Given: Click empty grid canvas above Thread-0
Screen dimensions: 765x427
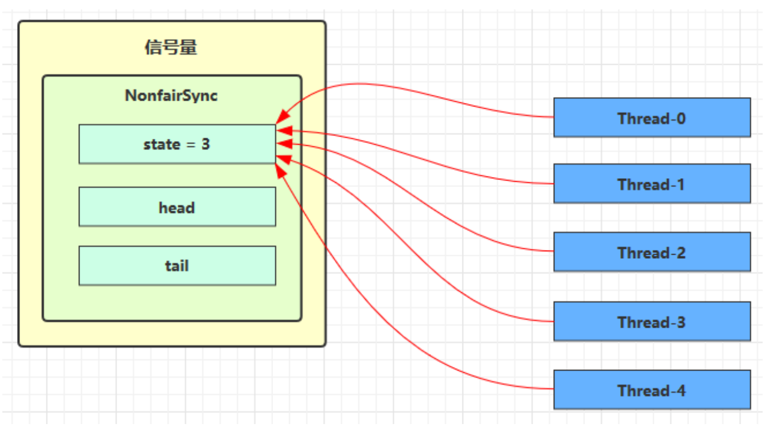Looking at the screenshot, I should click(x=647, y=53).
